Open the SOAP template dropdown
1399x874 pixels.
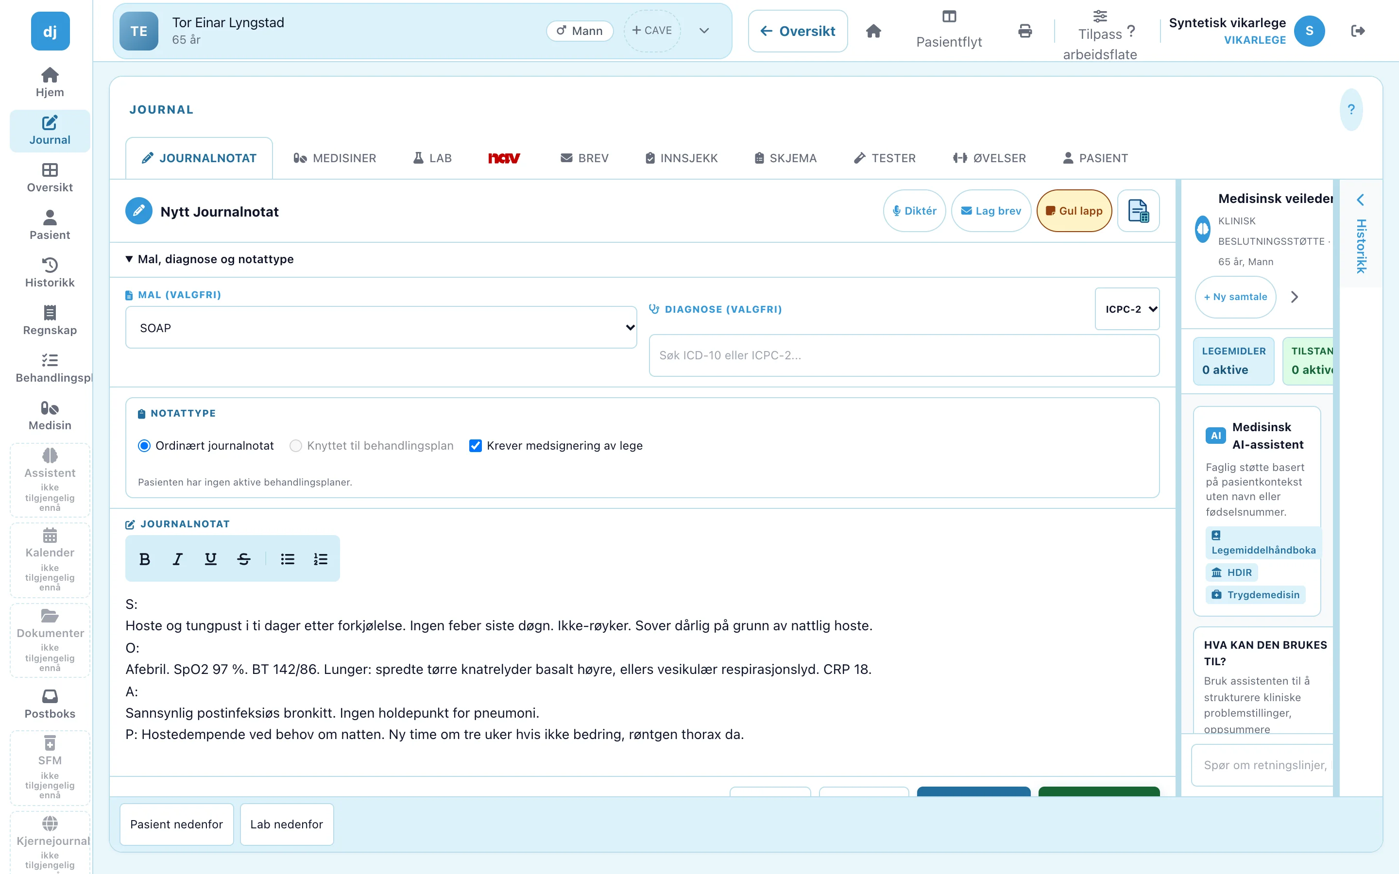pyautogui.click(x=381, y=328)
